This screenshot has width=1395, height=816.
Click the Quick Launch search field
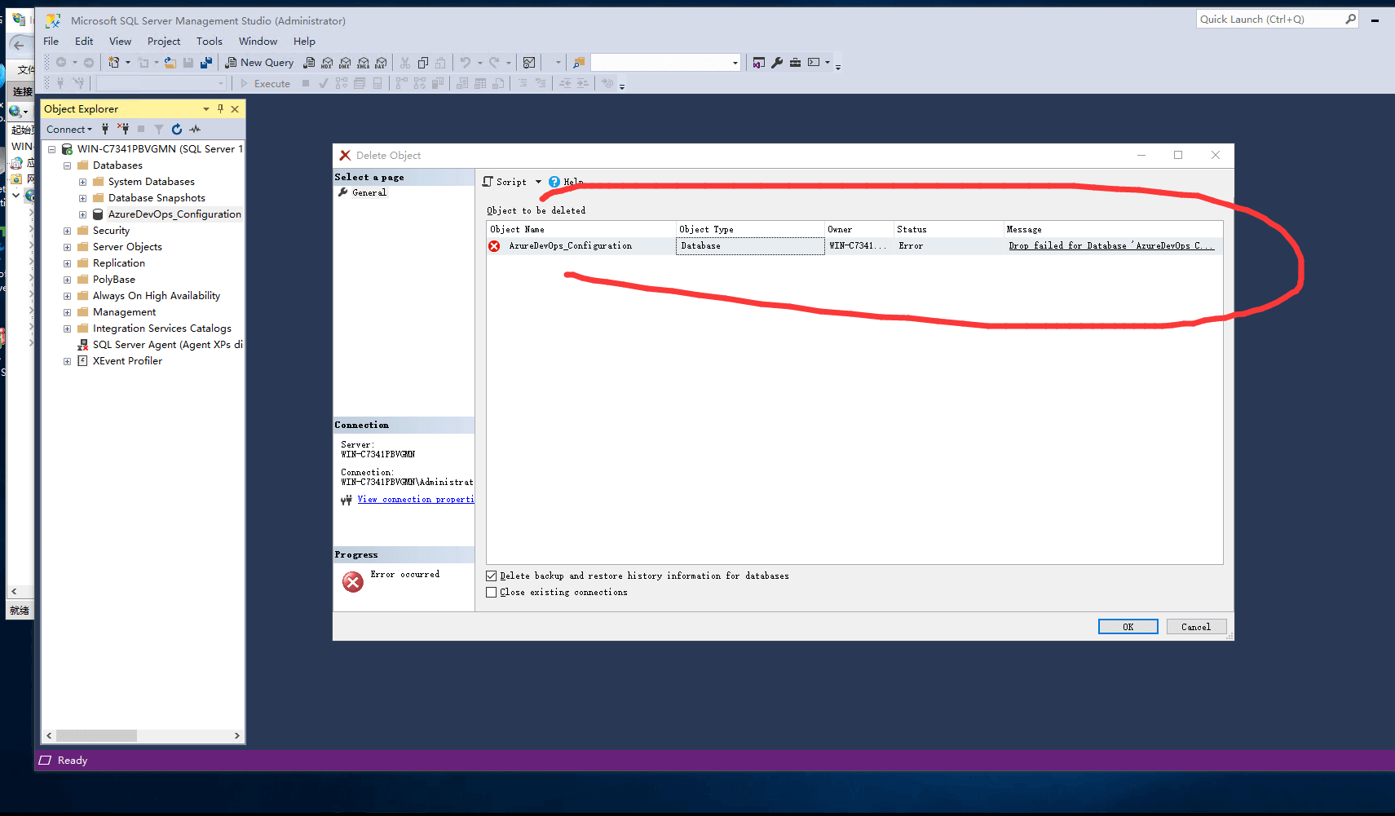point(1269,20)
